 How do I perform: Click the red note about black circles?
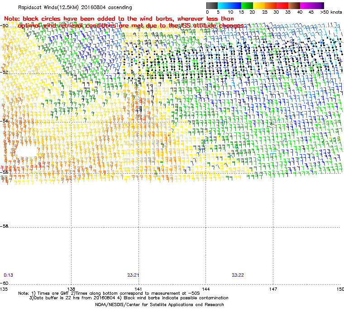point(124,22)
